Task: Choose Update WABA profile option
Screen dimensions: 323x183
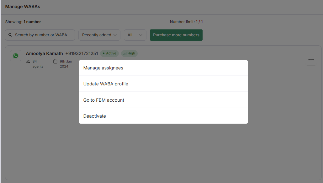Action: tap(106, 84)
